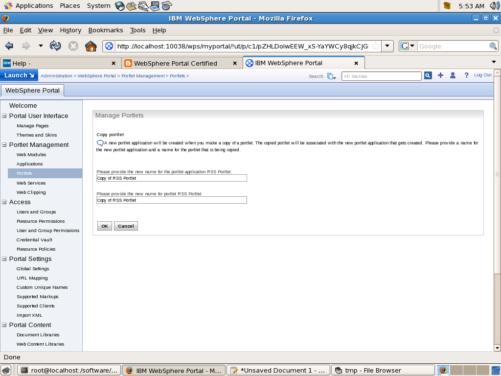
Task: Open Import XML in the sidebar
Action: 29,315
